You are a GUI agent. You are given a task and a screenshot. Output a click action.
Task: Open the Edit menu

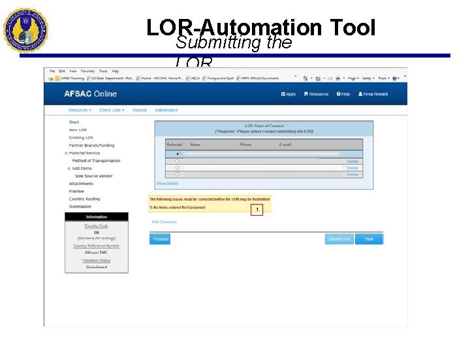62,71
